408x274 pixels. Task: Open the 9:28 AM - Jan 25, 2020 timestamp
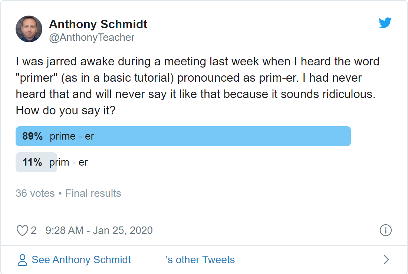[99, 231]
